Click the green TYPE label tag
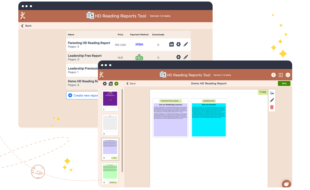The height and width of the screenshot is (190, 310). (262, 92)
